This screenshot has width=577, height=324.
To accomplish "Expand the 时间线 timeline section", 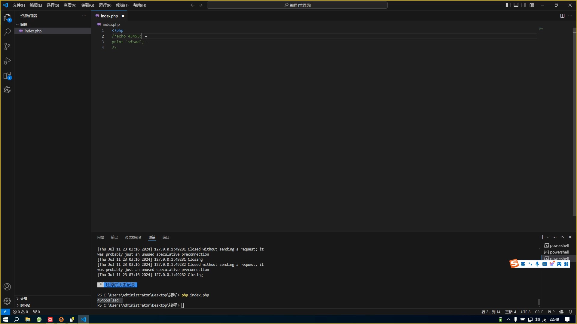I will pos(25,305).
